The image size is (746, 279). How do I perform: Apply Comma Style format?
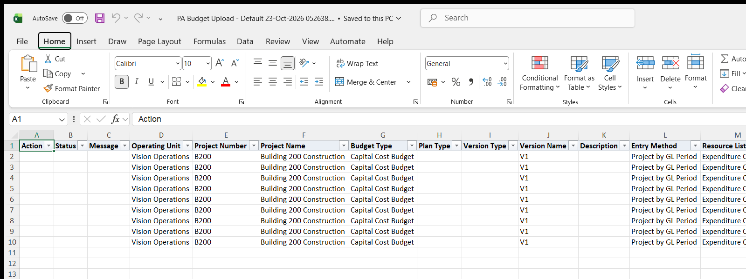(471, 82)
